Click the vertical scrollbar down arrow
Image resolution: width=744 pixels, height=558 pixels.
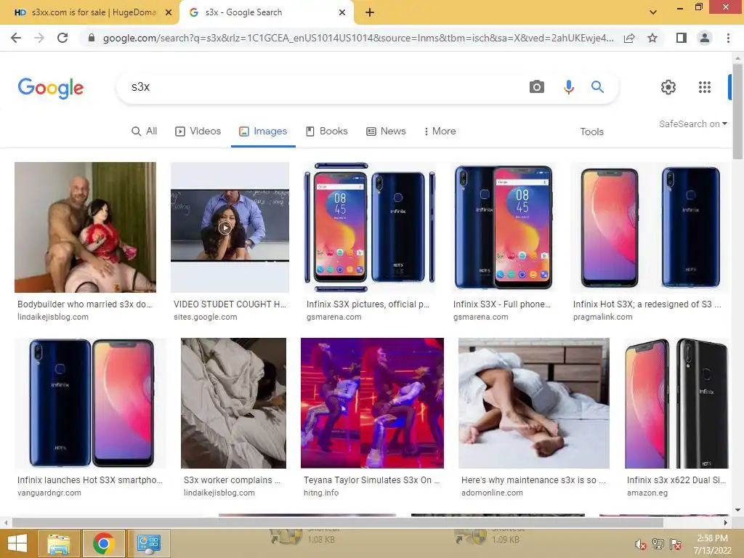click(738, 510)
